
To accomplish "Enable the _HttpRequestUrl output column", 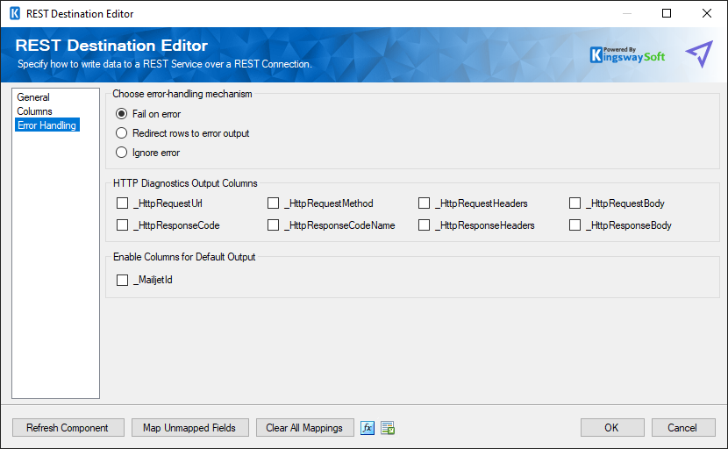I will click(x=122, y=203).
